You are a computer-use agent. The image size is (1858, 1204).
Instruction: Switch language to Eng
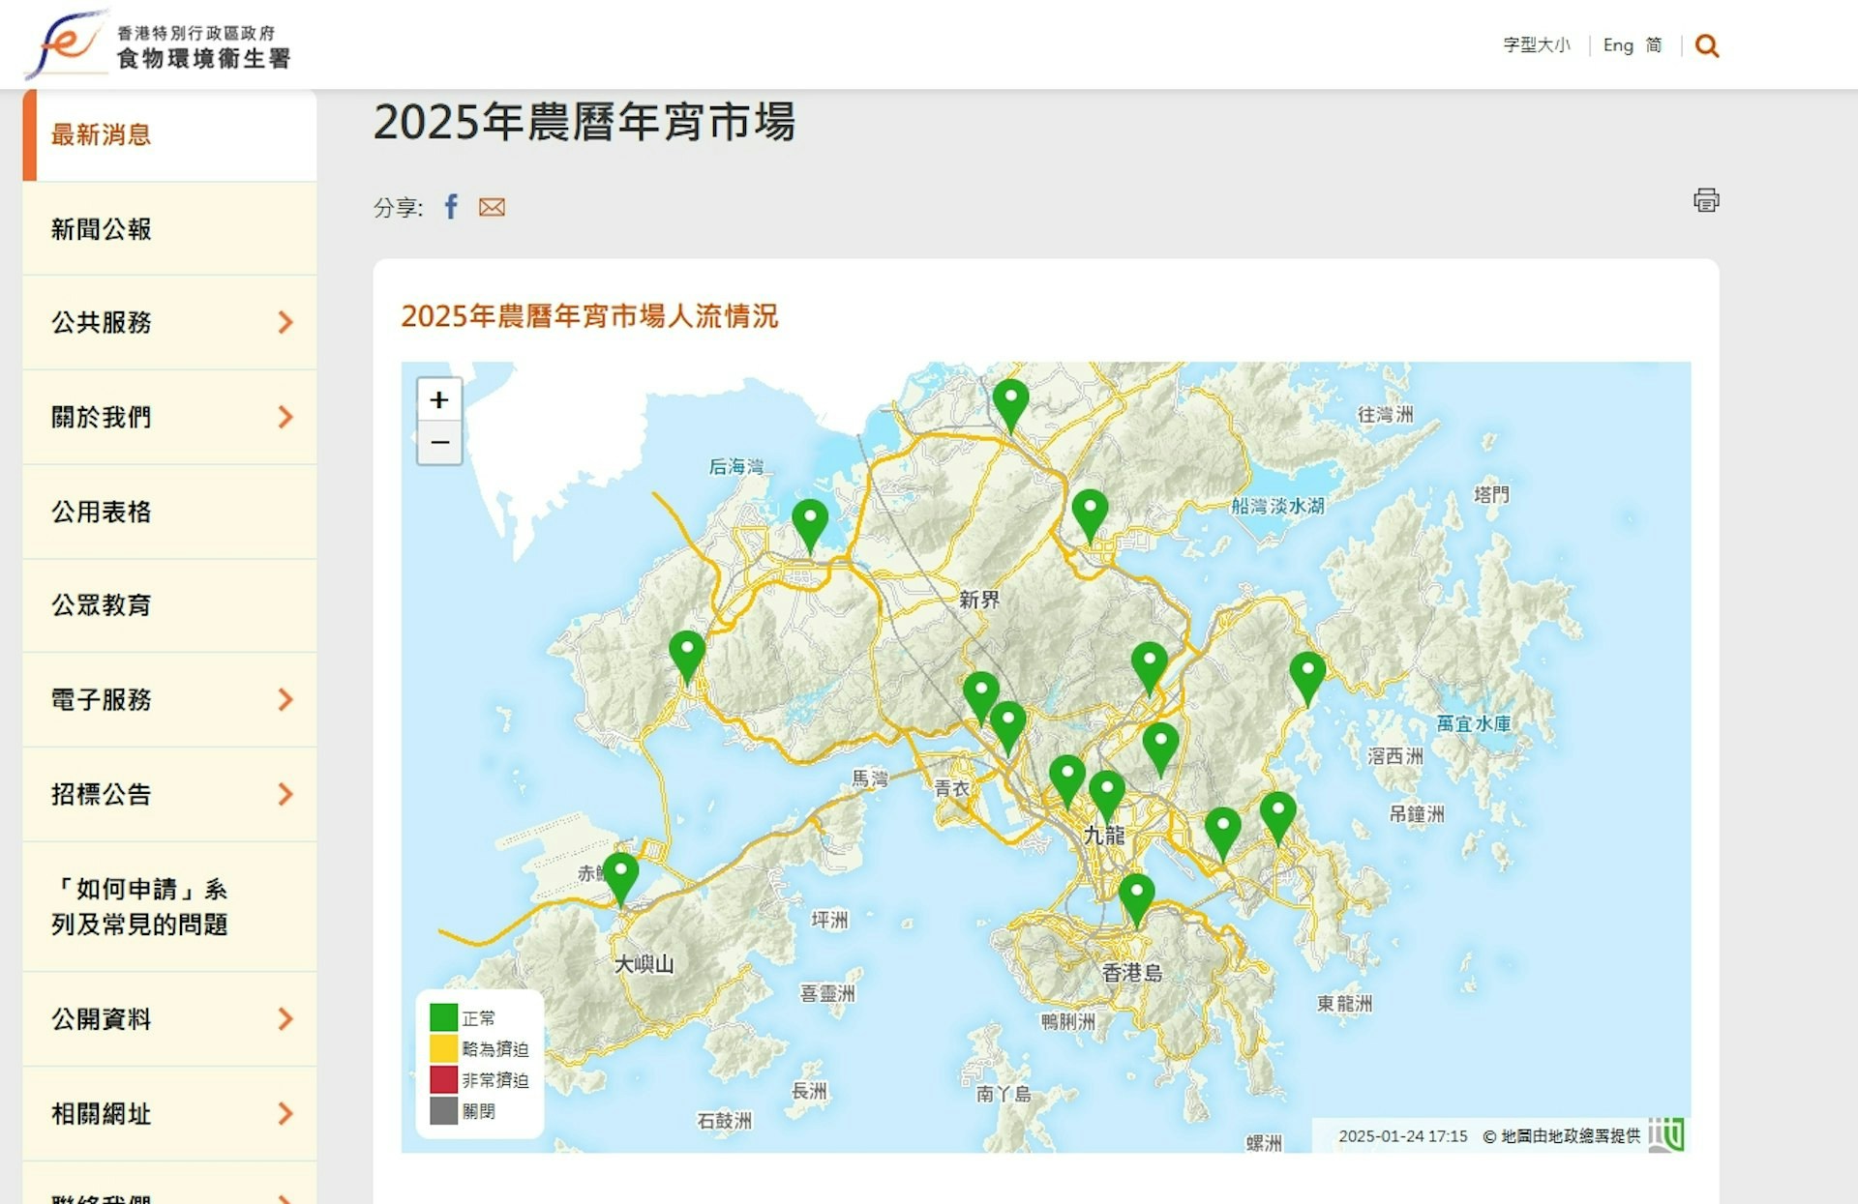tap(1617, 44)
